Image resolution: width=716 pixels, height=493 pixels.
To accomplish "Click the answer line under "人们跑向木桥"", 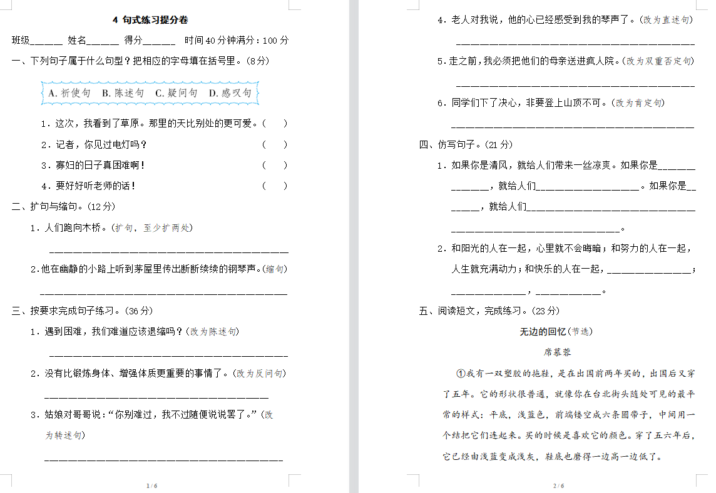I will (168, 250).
